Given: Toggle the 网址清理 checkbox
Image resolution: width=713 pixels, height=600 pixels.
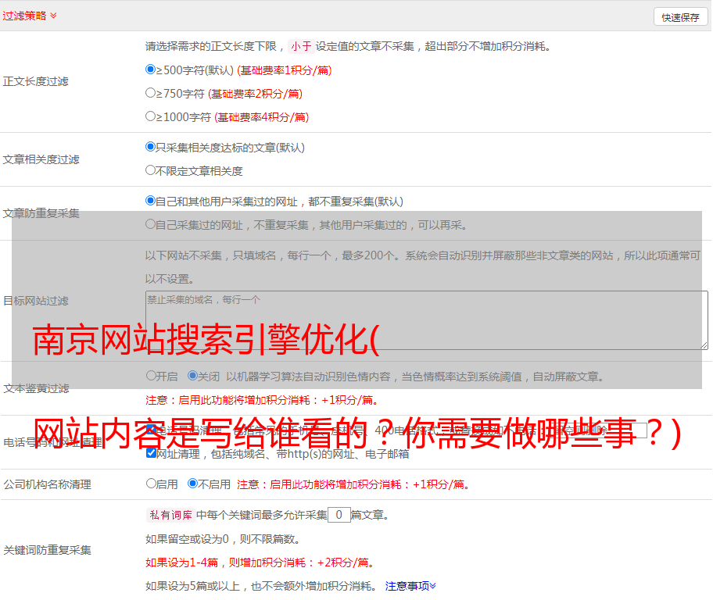Looking at the screenshot, I should 152,453.
